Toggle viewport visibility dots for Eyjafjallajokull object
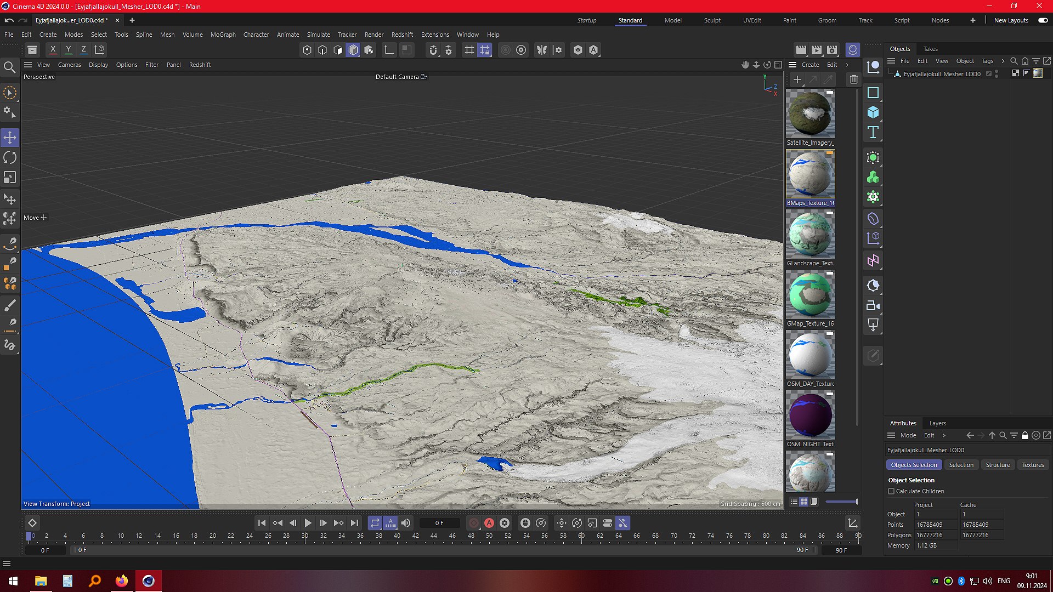The width and height of the screenshot is (1053, 592). 997,73
